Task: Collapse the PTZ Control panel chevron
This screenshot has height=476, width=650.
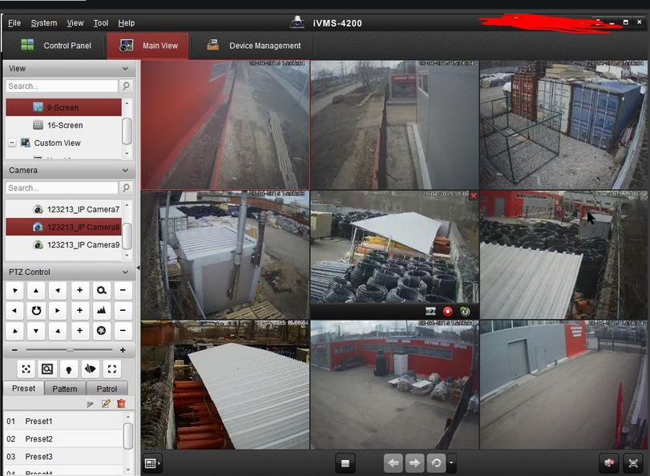Action: pyautogui.click(x=125, y=272)
